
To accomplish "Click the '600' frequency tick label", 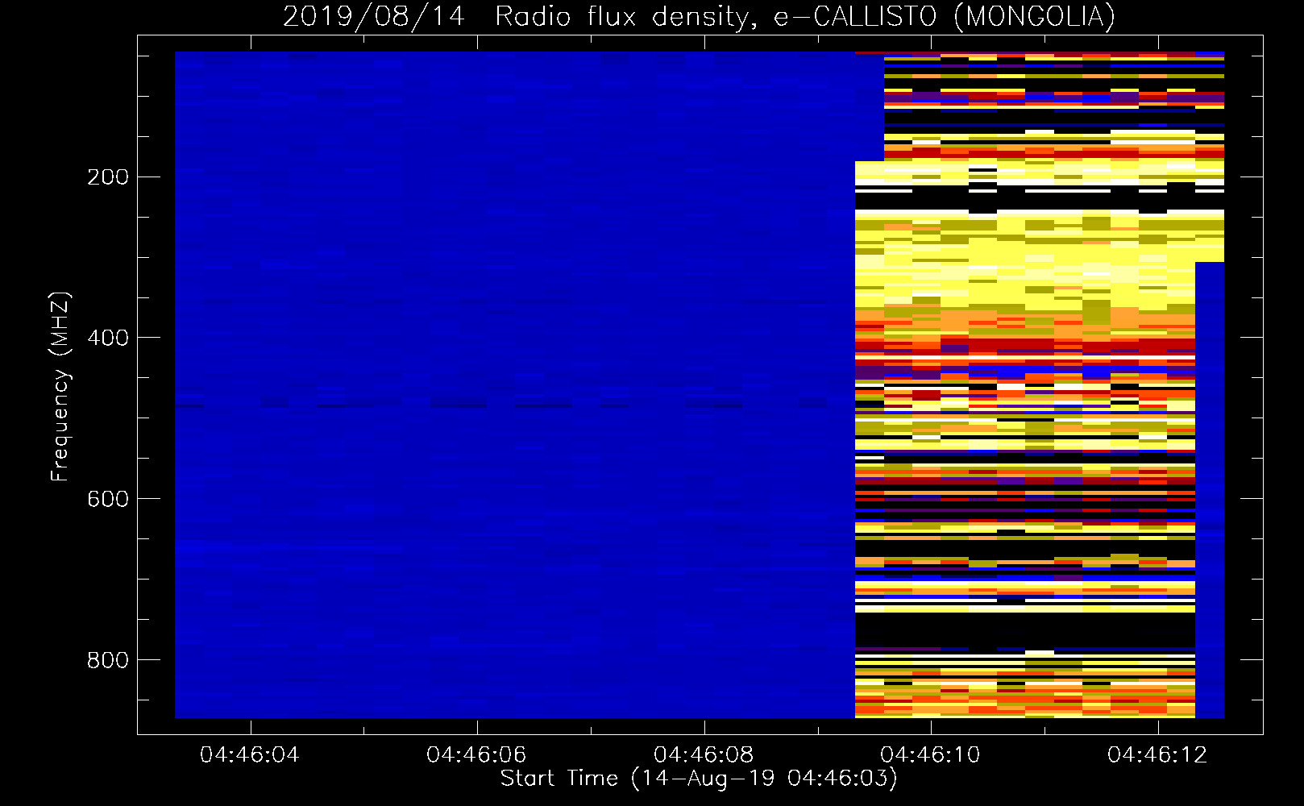I will (x=108, y=499).
